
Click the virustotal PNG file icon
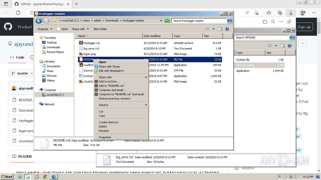[x=81, y=81]
